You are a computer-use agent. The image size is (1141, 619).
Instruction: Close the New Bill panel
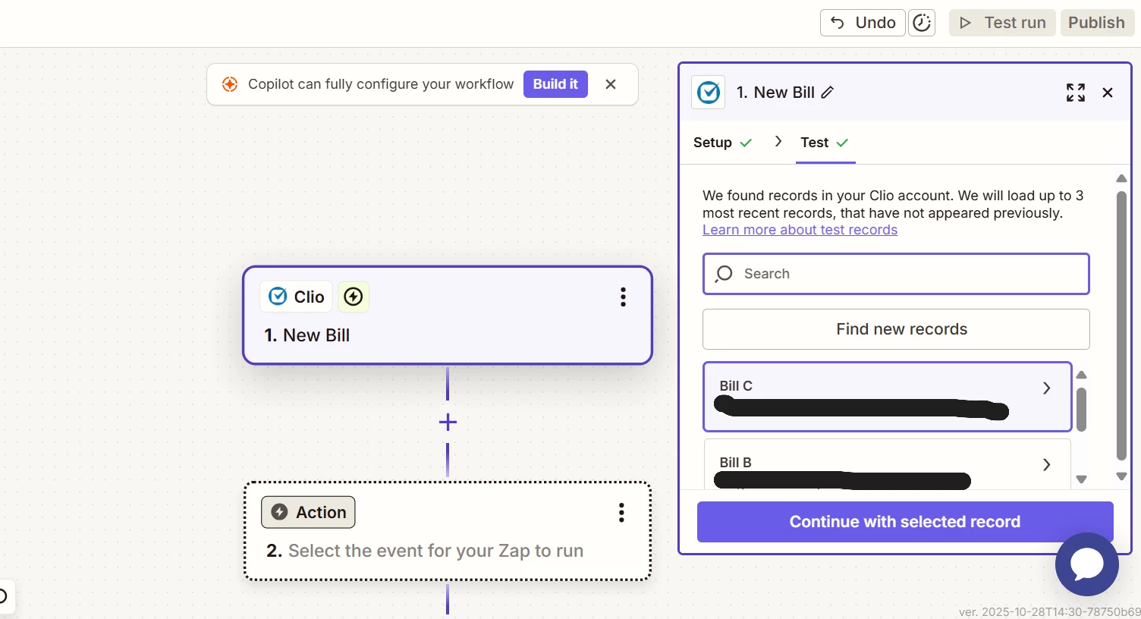(1108, 93)
